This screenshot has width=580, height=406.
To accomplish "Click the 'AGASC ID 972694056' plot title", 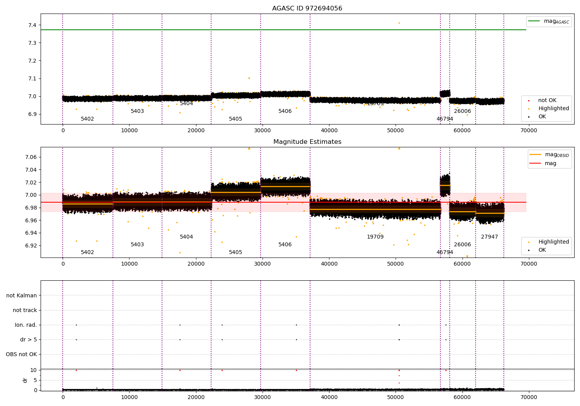I will 307,9.
